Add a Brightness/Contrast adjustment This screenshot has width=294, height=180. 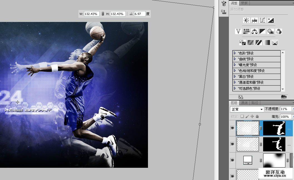(x=246, y=20)
